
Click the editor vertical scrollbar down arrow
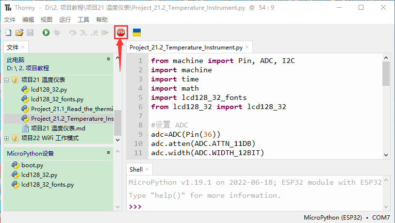click(x=386, y=155)
